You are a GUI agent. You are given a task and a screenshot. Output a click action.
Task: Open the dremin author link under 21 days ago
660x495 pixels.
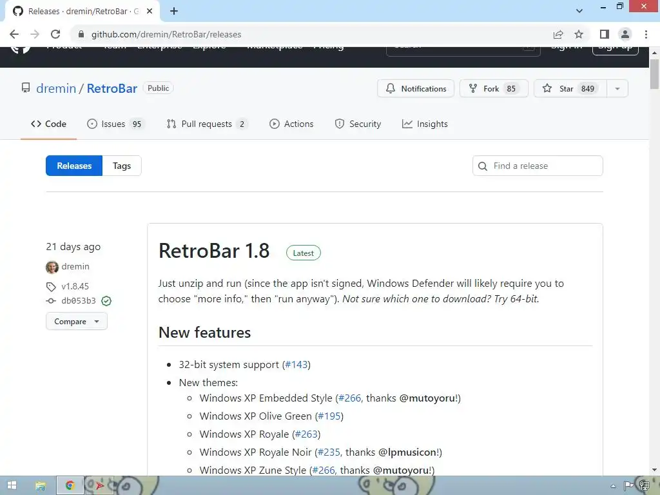pyautogui.click(x=75, y=266)
